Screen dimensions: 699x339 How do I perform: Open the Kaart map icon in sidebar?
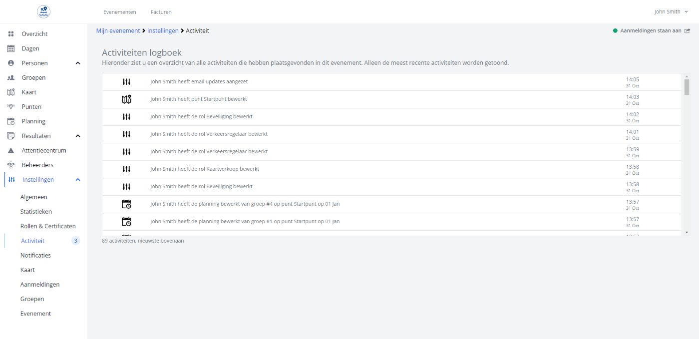tap(11, 92)
